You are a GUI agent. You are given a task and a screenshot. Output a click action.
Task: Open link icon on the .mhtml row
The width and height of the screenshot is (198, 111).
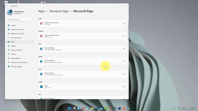[123, 36]
